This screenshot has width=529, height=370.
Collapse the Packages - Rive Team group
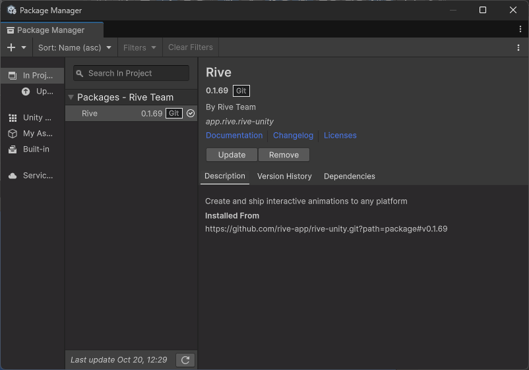[x=71, y=97]
